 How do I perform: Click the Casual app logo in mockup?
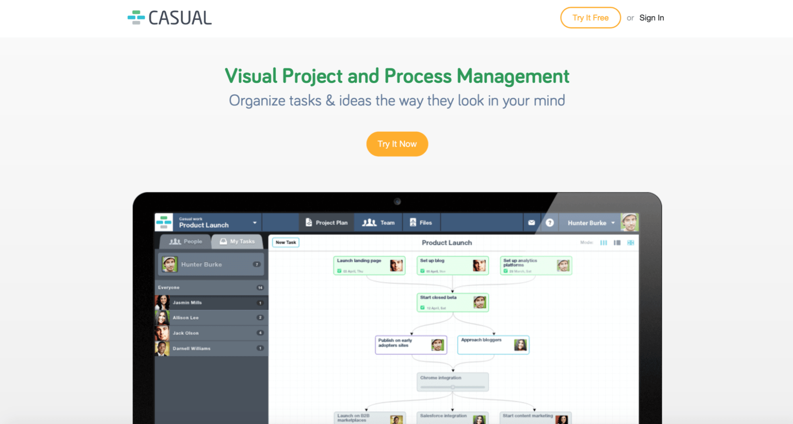point(164,222)
